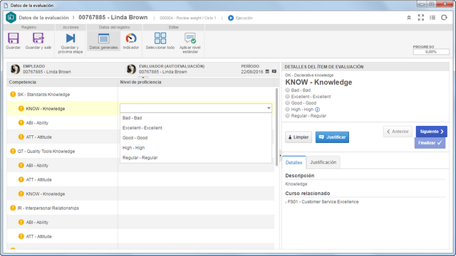The height and width of the screenshot is (256, 456).
Task: Click the Guardar save icon
Action: (x=13, y=38)
